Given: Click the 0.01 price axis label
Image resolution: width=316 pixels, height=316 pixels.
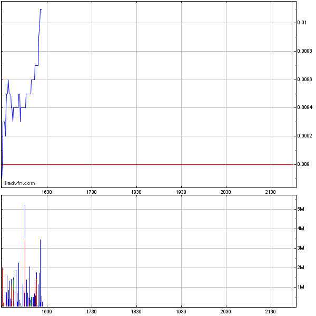Looking at the screenshot, I should pos(302,23).
